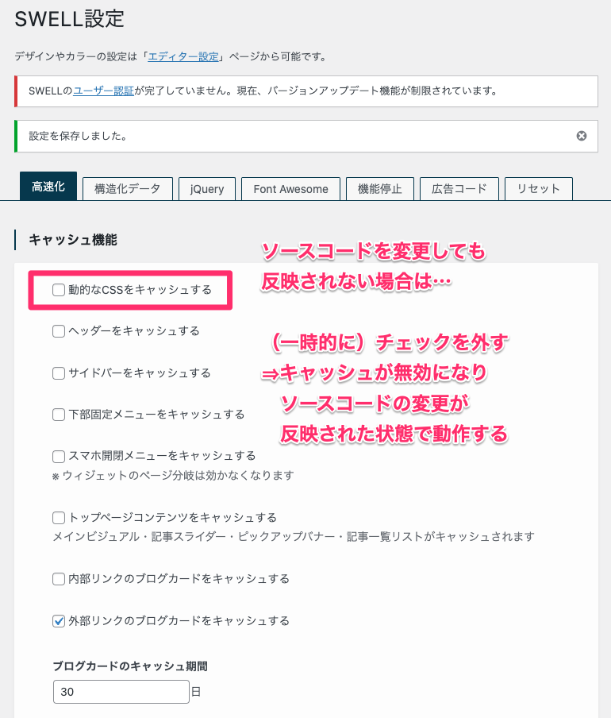
Task: Open the Font Awesome tab
Action: 291,189
